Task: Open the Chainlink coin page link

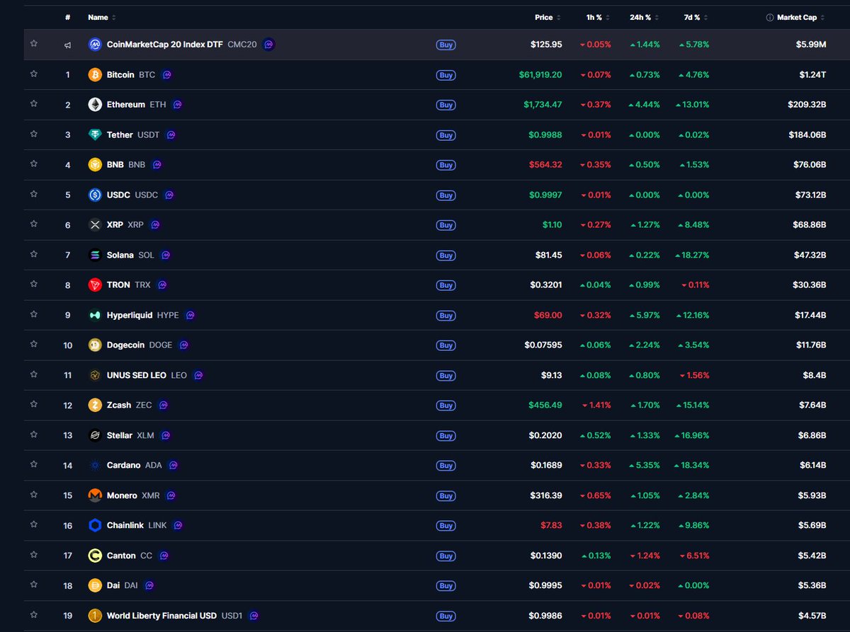Action: coord(136,526)
